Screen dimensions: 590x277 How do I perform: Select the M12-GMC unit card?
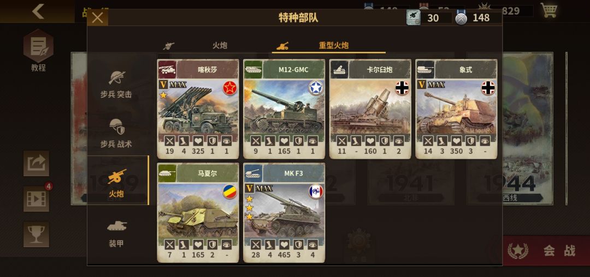pos(284,109)
